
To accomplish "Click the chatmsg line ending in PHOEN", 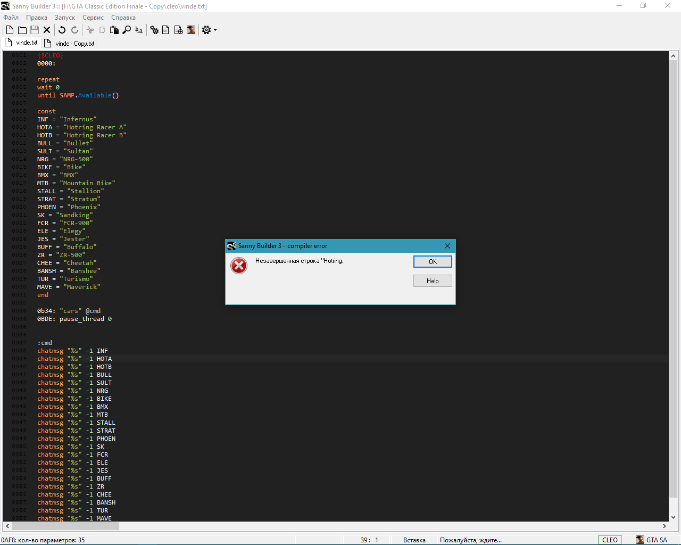I will pos(76,439).
